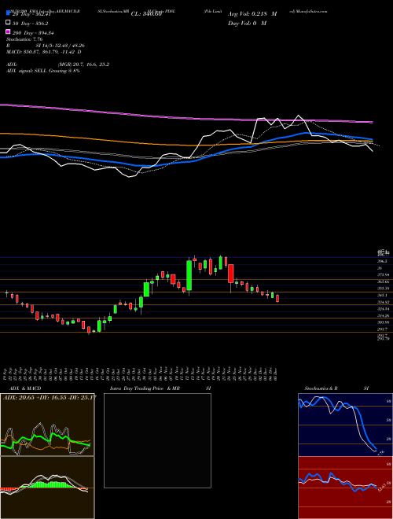Viewport: 393px width, 519px height.
Task: Click the Stochastics & R SI panel heading
Action: (336, 388)
